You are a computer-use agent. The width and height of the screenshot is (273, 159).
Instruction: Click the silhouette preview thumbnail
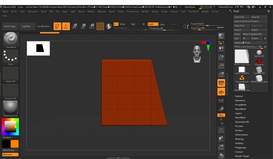pos(38,48)
